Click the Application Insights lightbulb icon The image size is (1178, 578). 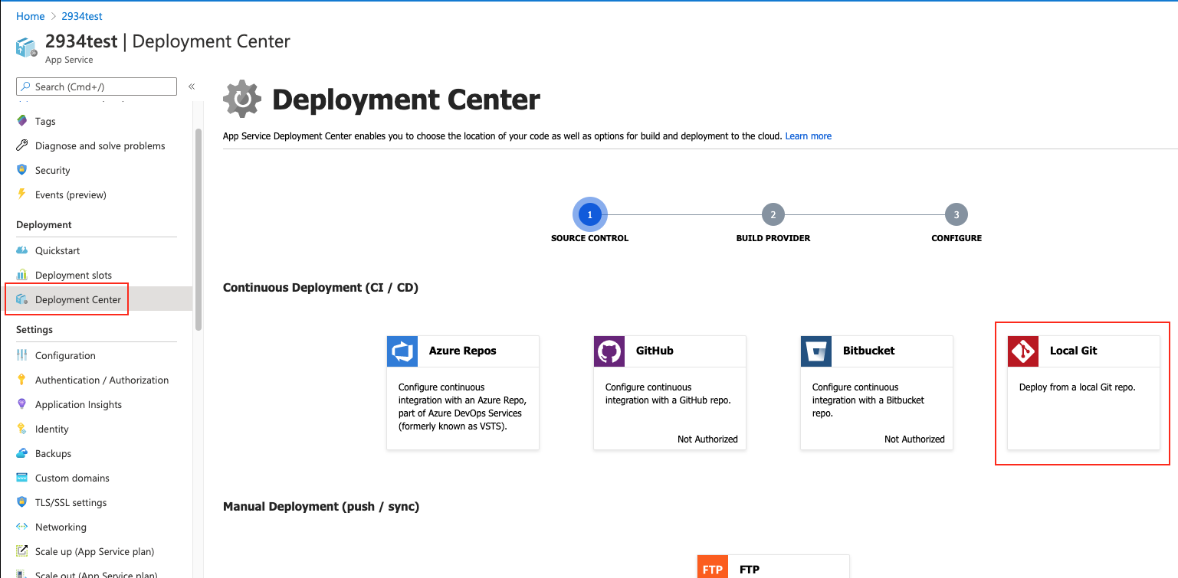tap(21, 404)
